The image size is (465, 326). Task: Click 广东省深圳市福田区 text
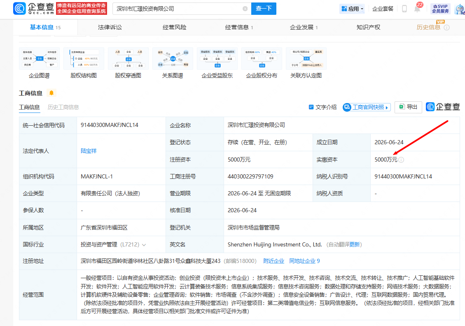[104, 227]
